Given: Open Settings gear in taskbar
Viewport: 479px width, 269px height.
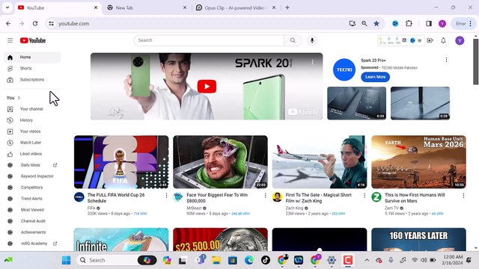Looking at the screenshot, I should click(x=332, y=260).
